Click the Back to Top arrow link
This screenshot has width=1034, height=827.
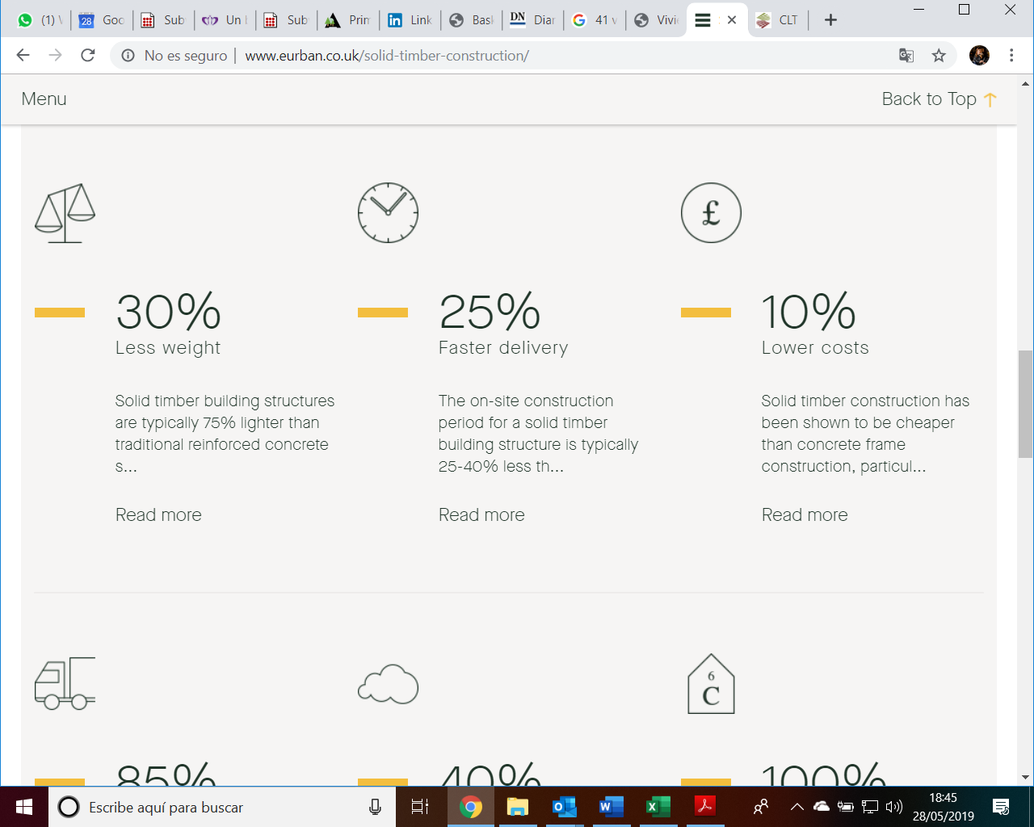pyautogui.click(x=939, y=99)
